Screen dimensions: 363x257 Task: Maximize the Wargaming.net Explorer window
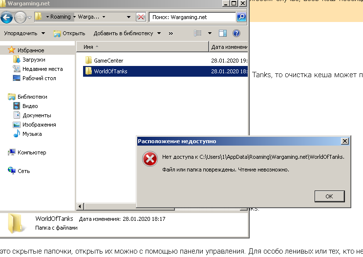pyautogui.click(x=234, y=3)
